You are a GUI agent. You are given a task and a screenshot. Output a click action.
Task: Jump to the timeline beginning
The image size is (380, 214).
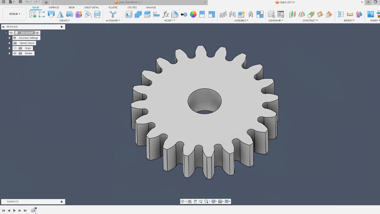[x=4, y=211]
